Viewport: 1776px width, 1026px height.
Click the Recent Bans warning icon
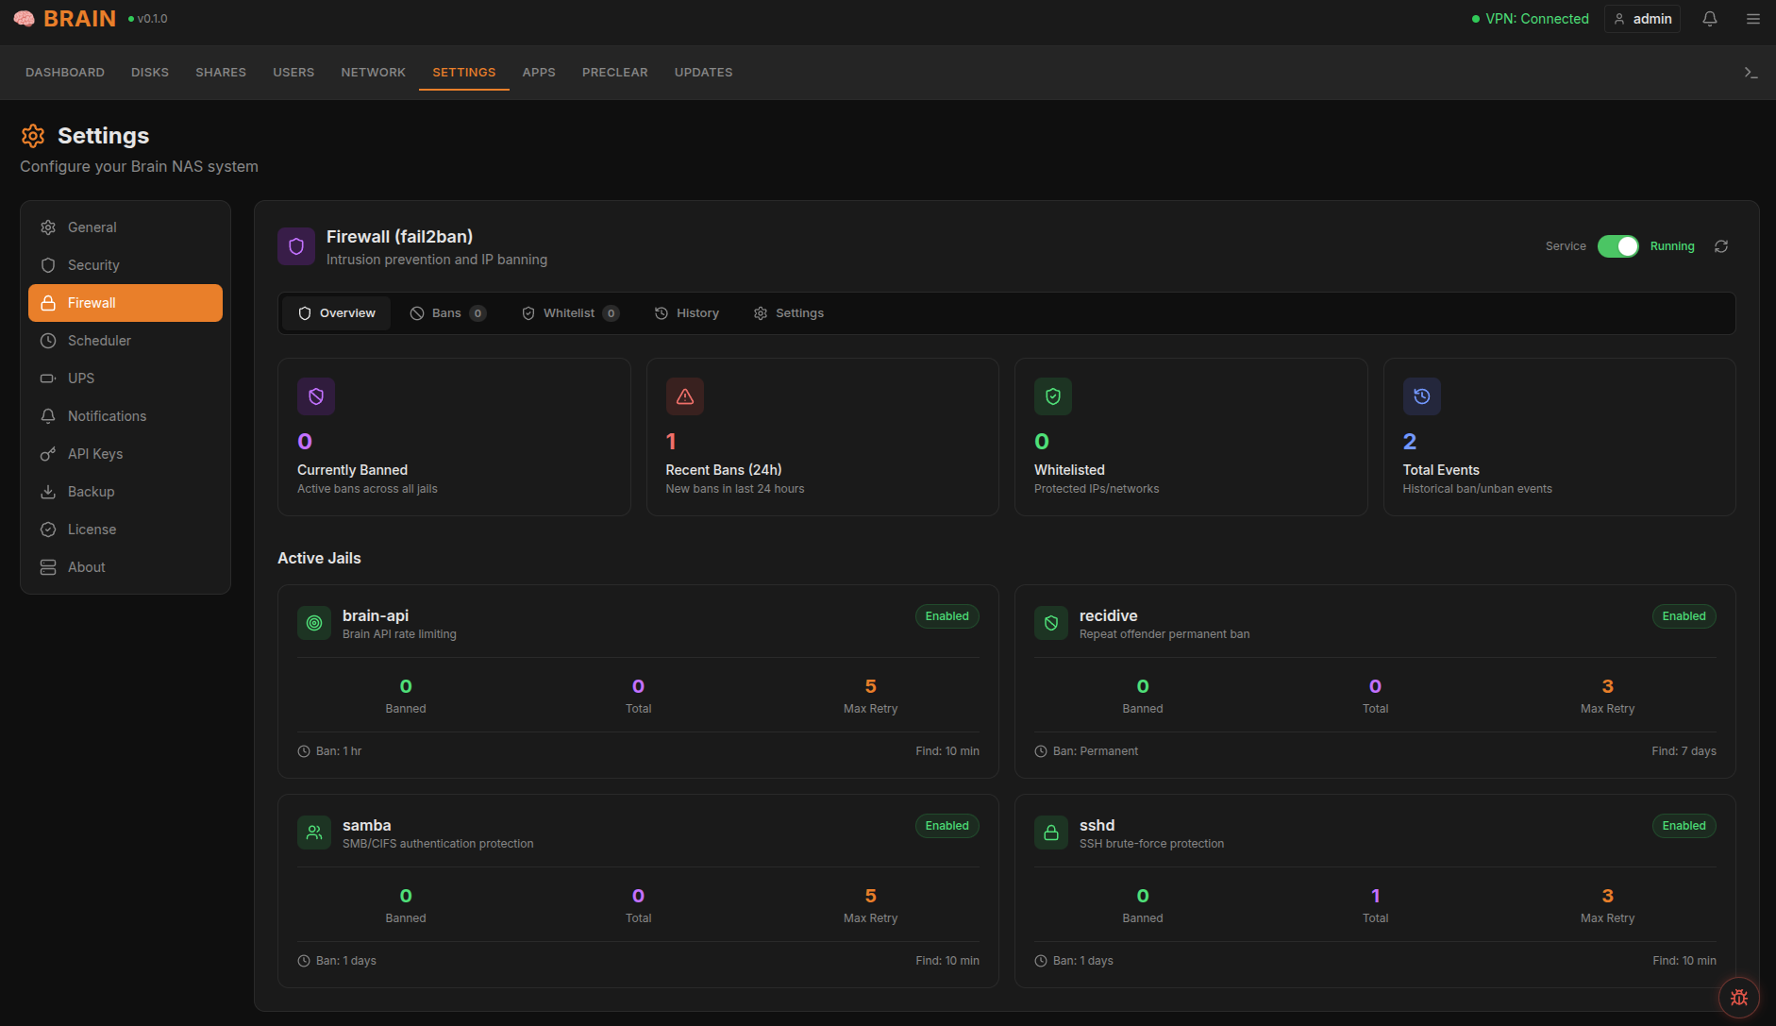pos(685,396)
